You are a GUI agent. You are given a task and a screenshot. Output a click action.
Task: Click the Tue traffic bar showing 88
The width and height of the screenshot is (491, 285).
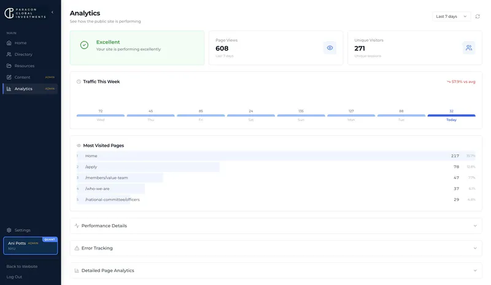[401, 115]
